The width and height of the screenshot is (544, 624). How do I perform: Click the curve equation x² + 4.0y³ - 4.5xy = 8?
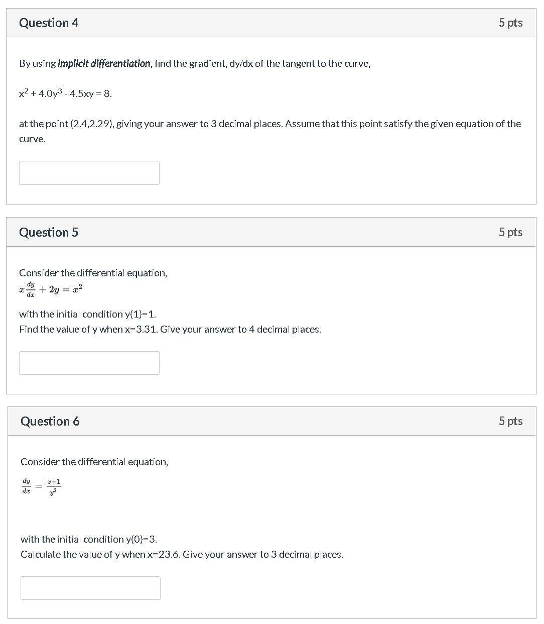click(65, 93)
